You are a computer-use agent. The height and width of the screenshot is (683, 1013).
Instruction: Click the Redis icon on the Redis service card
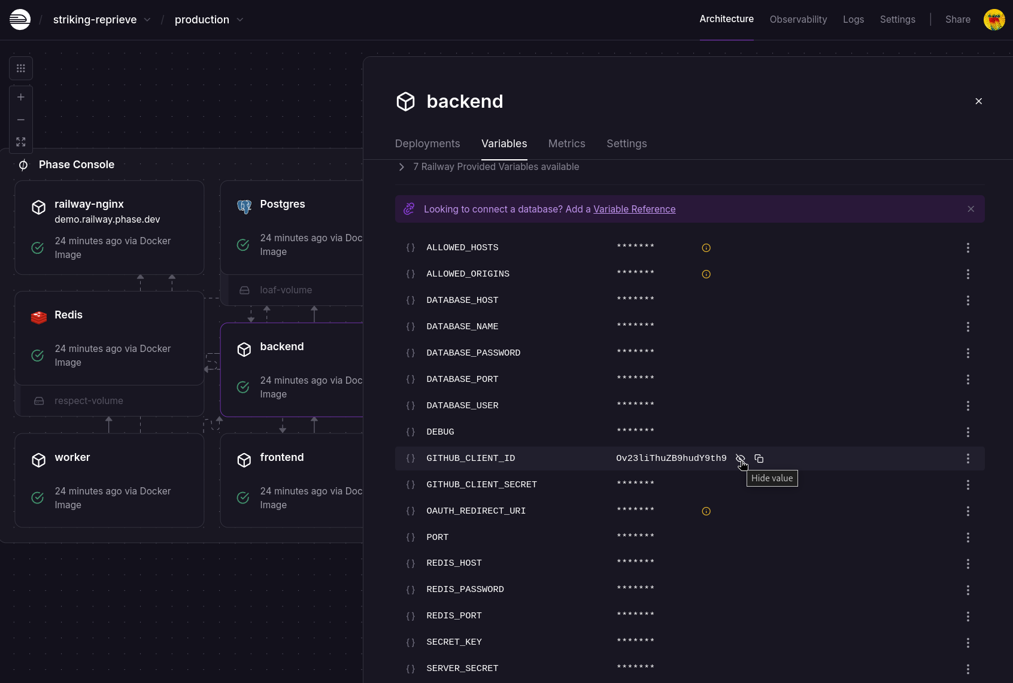(38, 317)
